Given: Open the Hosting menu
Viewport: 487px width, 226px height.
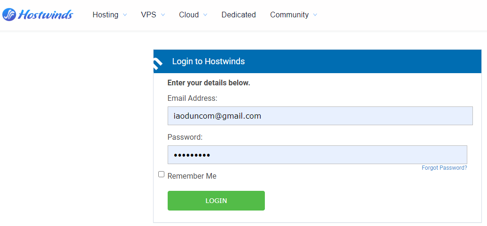Looking at the screenshot, I should (105, 15).
